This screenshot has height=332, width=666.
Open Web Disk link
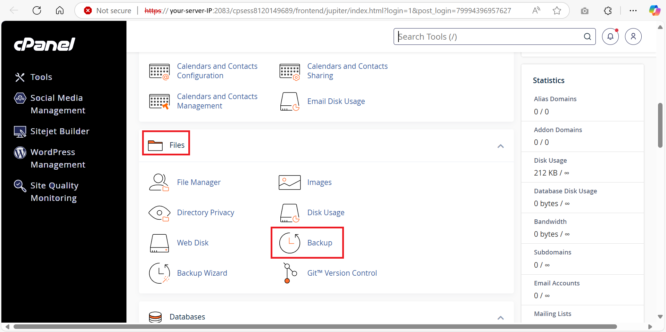point(192,243)
